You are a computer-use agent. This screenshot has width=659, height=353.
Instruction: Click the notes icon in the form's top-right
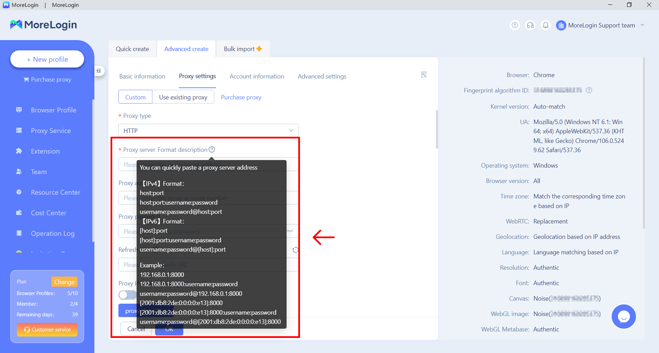424,75
